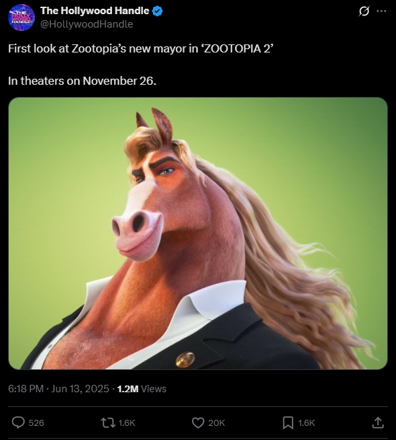The width and height of the screenshot is (396, 440).
Task: Click the @HollywoodHandle username link
Action: pyautogui.click(x=87, y=24)
